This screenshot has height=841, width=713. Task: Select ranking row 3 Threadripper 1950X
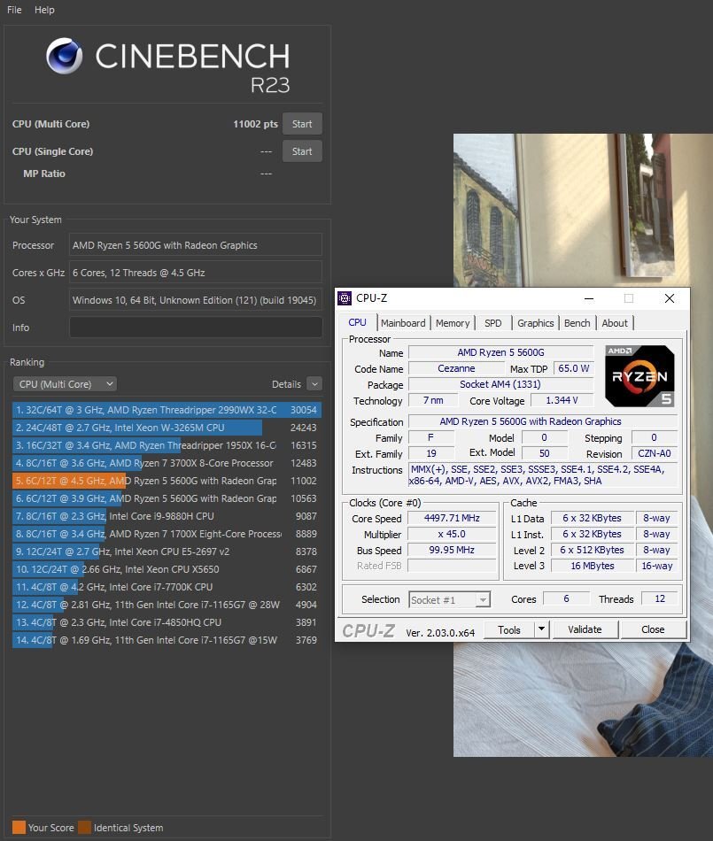[x=167, y=445]
